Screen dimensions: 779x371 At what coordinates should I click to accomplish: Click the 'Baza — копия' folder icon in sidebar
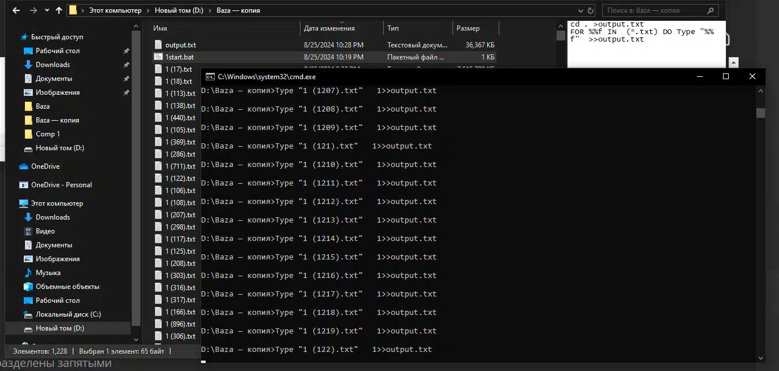pyautogui.click(x=28, y=120)
